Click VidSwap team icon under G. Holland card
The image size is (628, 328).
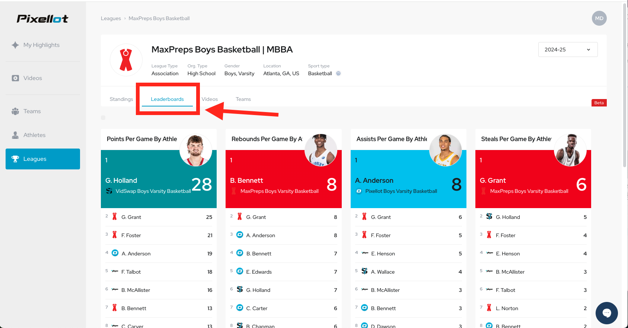point(109,191)
